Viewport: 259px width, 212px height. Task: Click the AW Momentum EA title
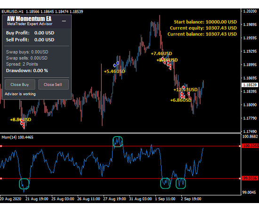pos(29,19)
